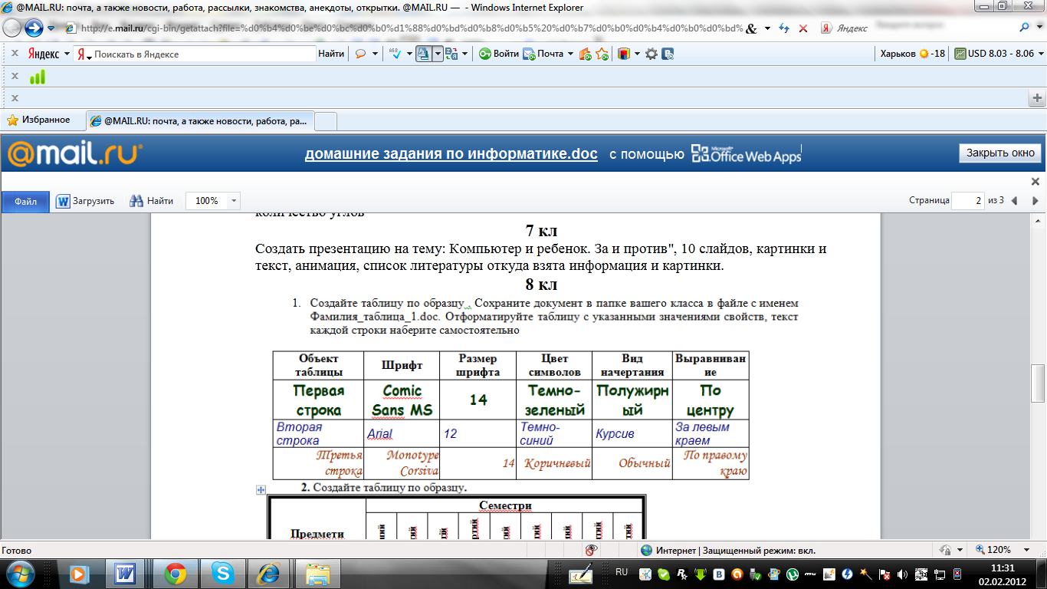The width and height of the screenshot is (1047, 589).
Task: Click the Найти button in Yandex bar
Action: 331,54
